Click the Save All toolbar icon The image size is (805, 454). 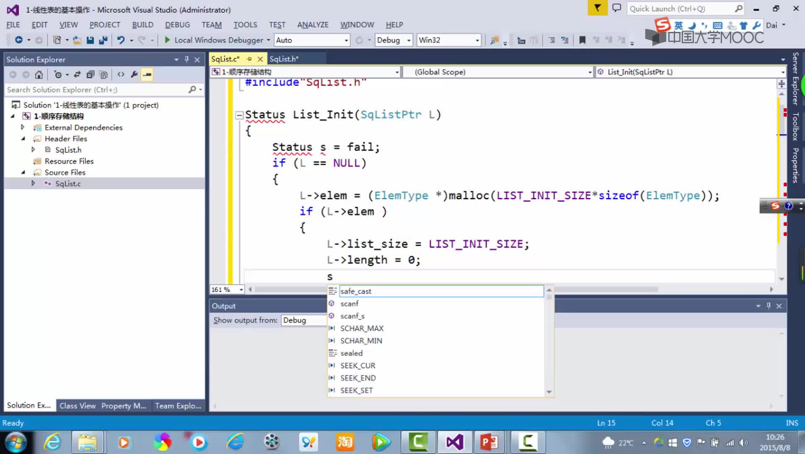coord(103,40)
